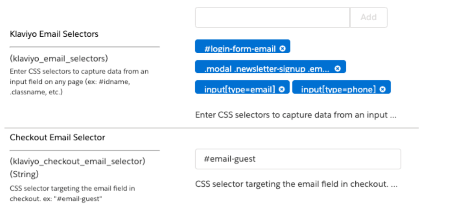The image size is (456, 216).
Task: Click the Add button for selectors
Action: pos(368,17)
